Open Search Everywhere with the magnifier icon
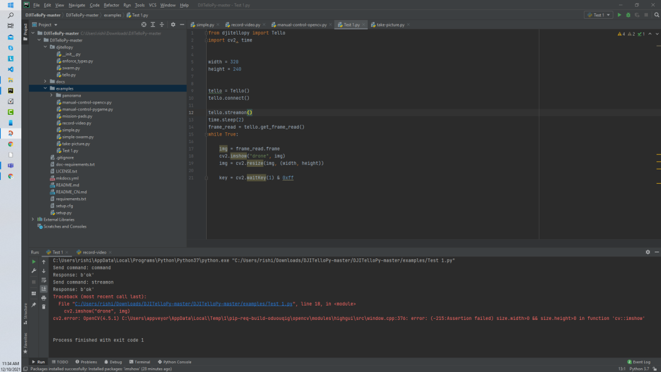The image size is (661, 372). 656,14
